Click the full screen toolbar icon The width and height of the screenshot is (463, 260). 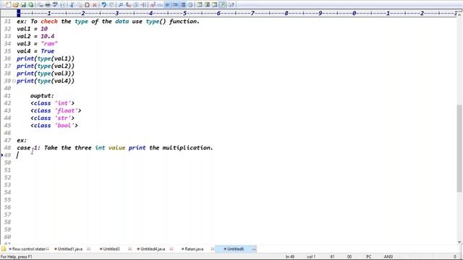pyautogui.click(x=222, y=5)
